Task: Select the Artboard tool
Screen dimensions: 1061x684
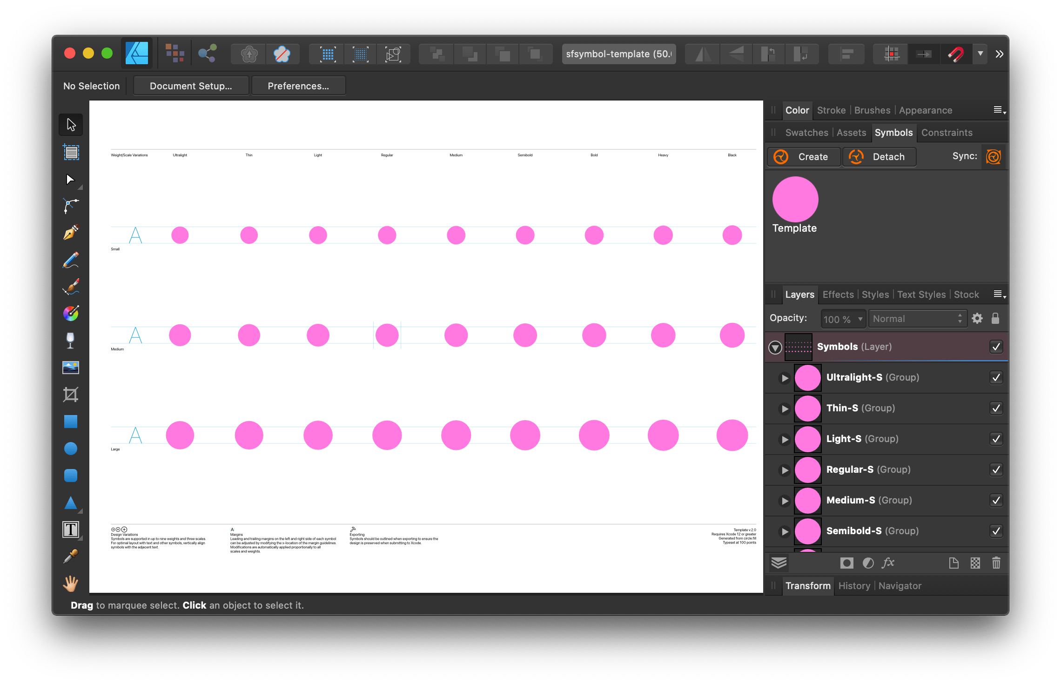Action: 71,152
